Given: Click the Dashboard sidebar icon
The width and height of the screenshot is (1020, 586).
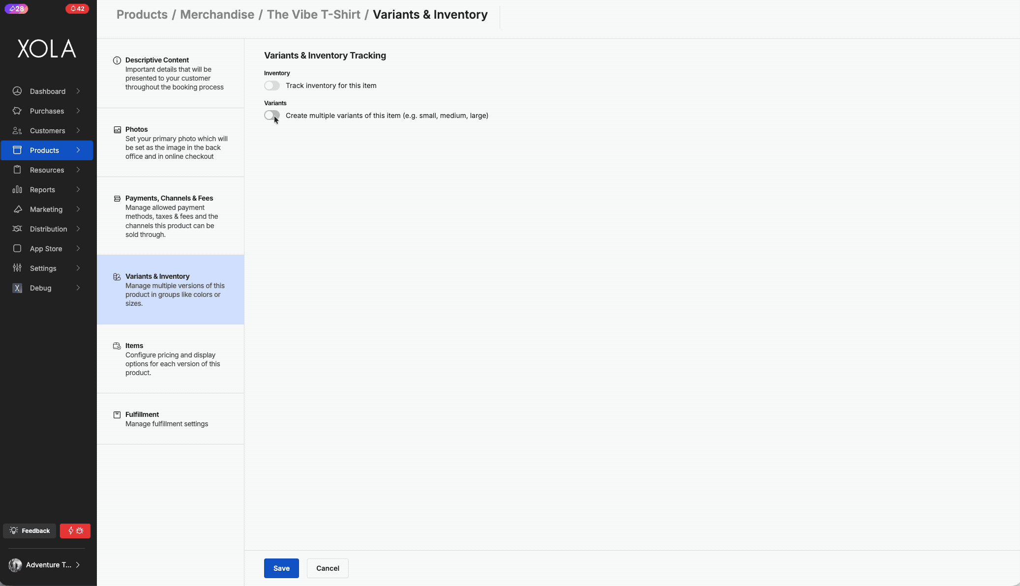Looking at the screenshot, I should pos(17,91).
